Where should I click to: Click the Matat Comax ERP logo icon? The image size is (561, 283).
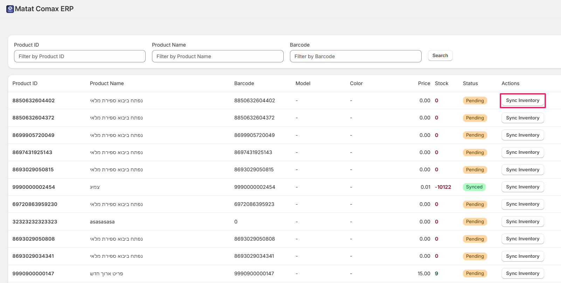pyautogui.click(x=10, y=9)
